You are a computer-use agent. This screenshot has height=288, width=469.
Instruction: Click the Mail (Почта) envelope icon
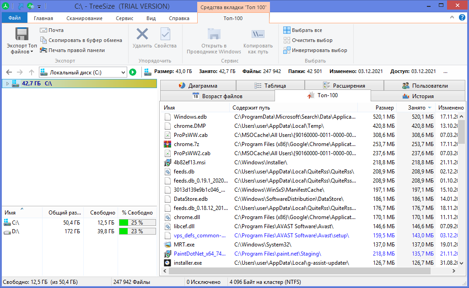pos(43,30)
